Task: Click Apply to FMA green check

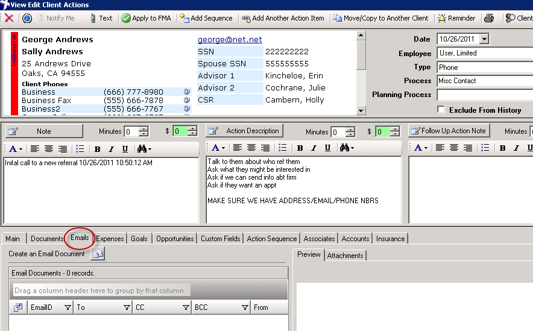Action: click(147, 18)
